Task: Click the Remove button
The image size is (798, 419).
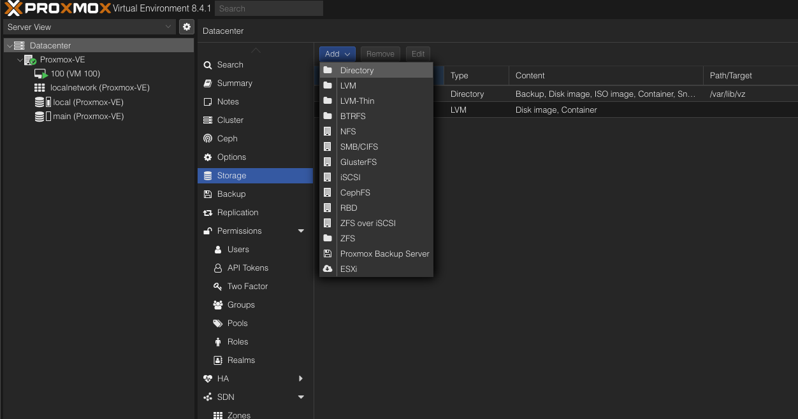Action: (381, 54)
